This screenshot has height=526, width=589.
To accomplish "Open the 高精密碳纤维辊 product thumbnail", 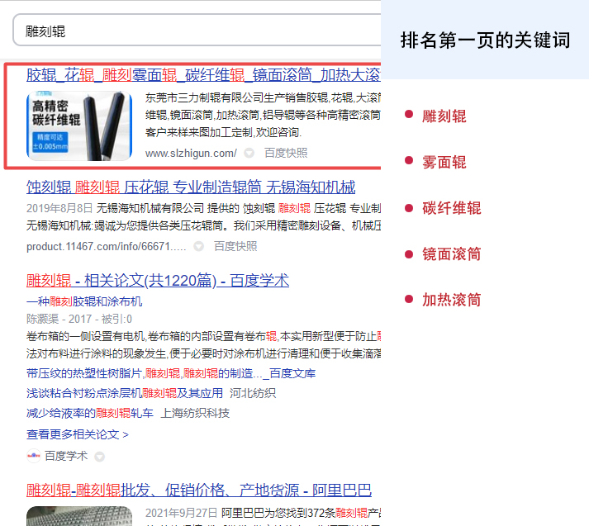I will pyautogui.click(x=79, y=126).
